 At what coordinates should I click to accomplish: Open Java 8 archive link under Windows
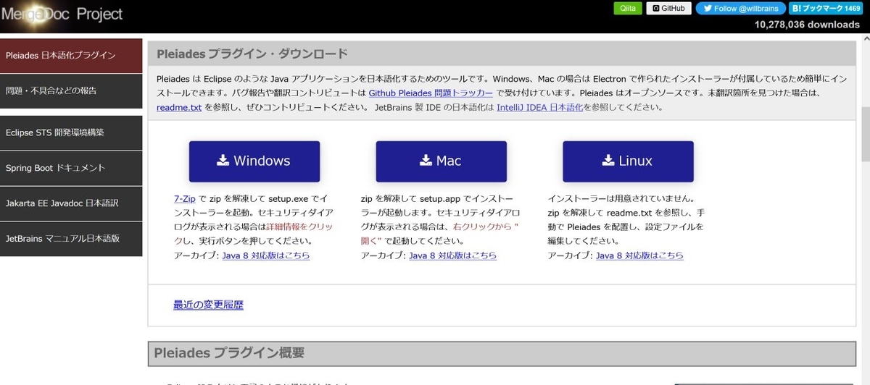click(266, 255)
